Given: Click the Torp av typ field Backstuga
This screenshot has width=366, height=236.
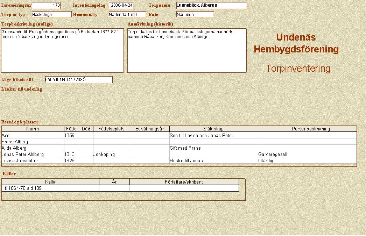Looking at the screenshot, I should tap(51, 14).
